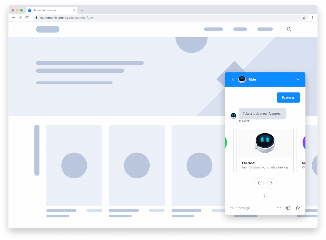
Task: Open the Chrome three-dot menu
Action: (x=313, y=17)
